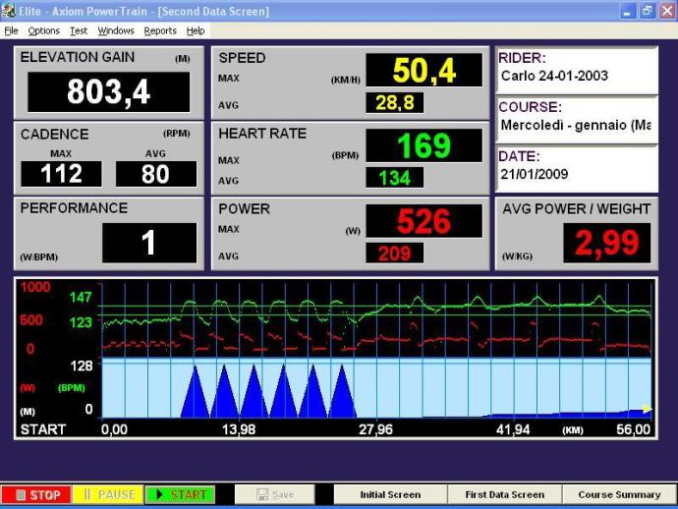Open the Reports menu
The height and width of the screenshot is (509, 678).
point(160,30)
